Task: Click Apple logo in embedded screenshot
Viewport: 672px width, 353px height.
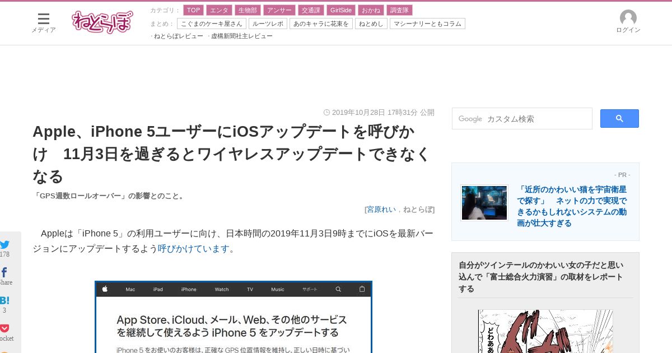Action: [104, 289]
